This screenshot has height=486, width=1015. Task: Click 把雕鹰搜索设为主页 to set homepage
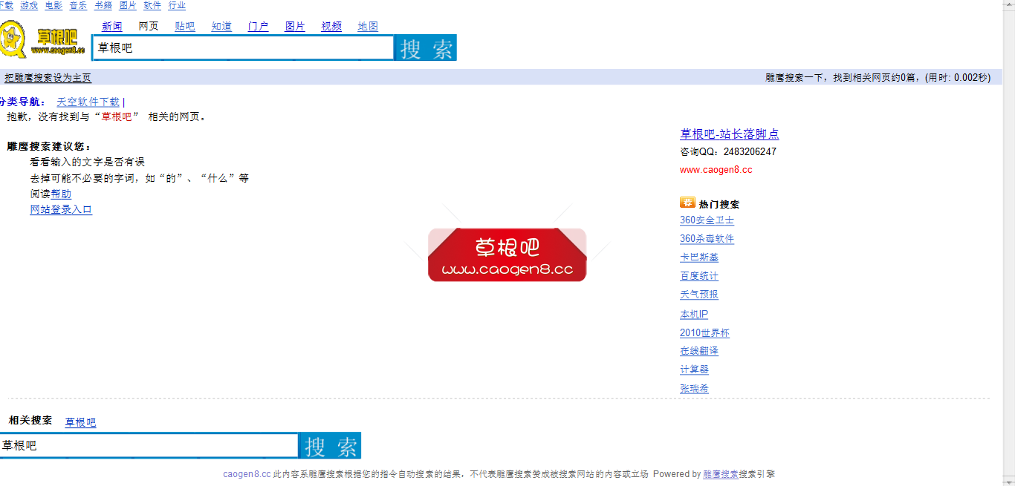tap(48, 77)
